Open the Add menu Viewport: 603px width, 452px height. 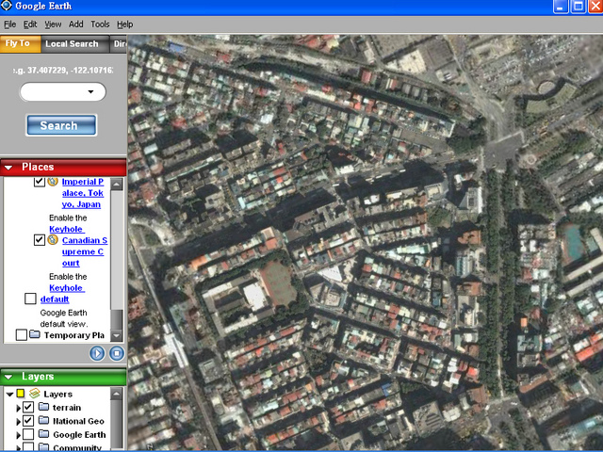click(75, 24)
